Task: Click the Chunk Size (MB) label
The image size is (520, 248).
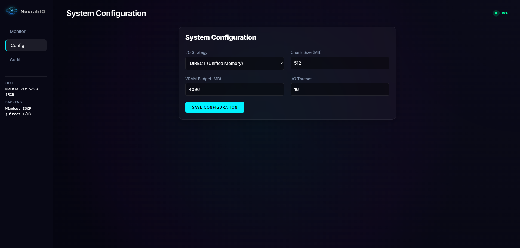Action: (x=306, y=52)
